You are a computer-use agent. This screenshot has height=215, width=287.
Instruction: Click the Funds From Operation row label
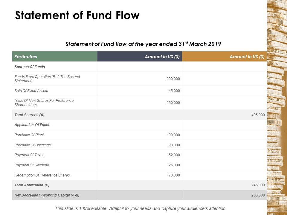coord(47,79)
